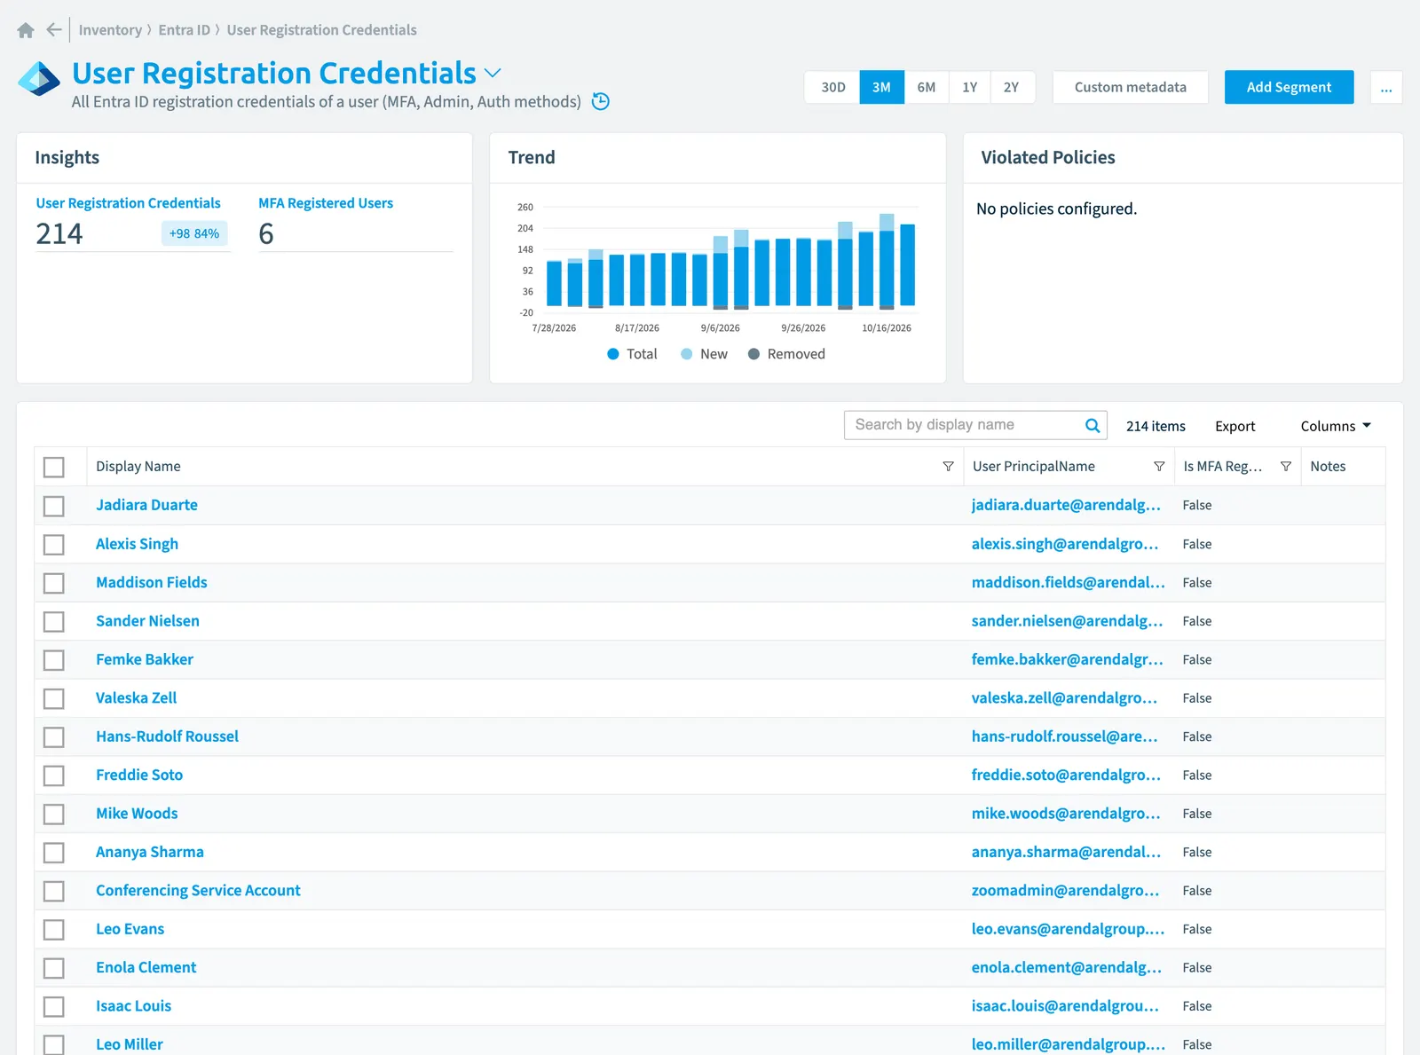The width and height of the screenshot is (1420, 1055).
Task: Go to the home icon in breadcrumb
Action: click(26, 30)
